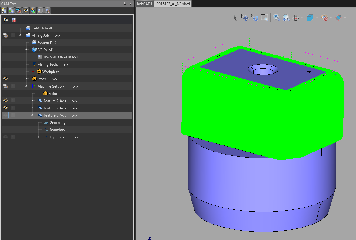Use the Zoom Window tool
Image resolution: width=356 pixels, height=240 pixels.
[x=264, y=18]
